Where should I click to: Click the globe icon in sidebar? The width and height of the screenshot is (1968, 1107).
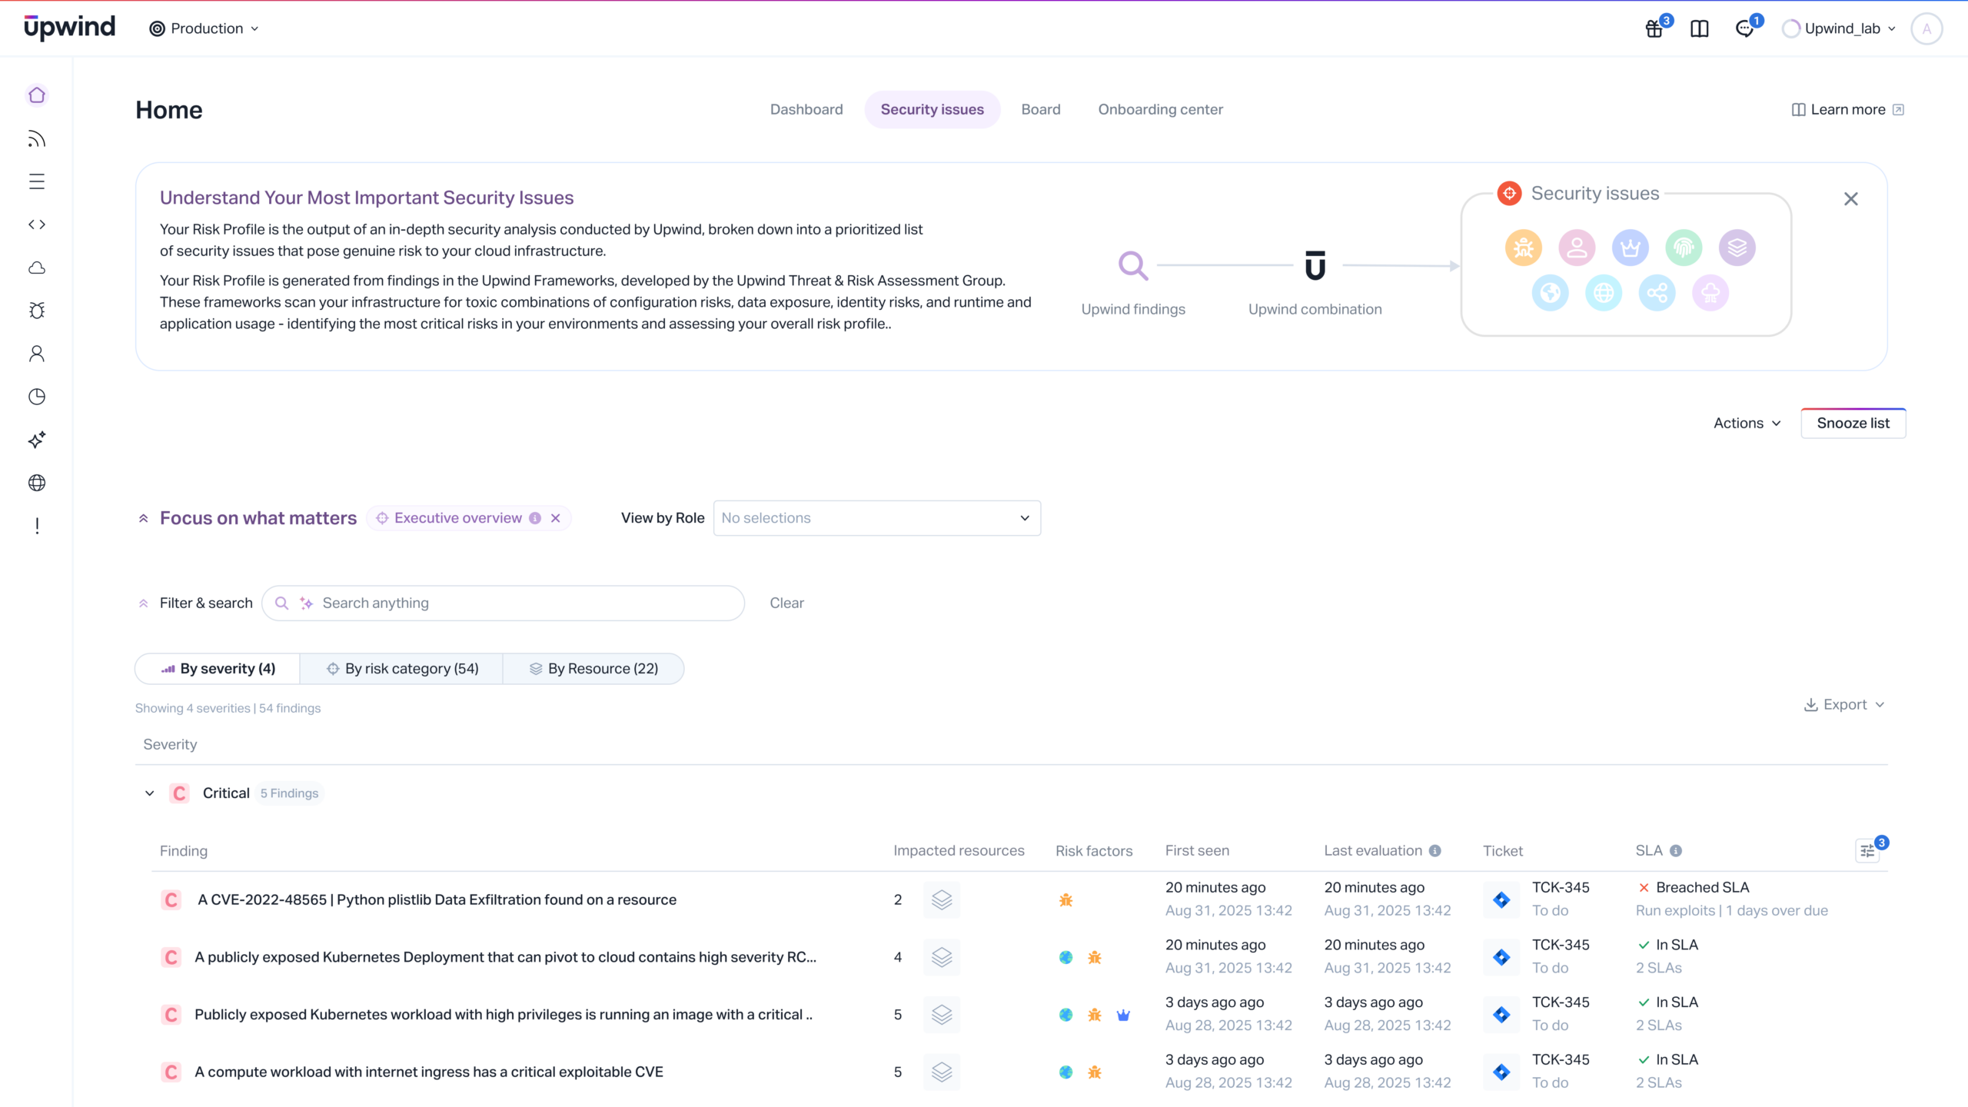pos(37,483)
